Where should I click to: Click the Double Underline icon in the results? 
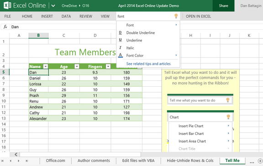[120, 33]
